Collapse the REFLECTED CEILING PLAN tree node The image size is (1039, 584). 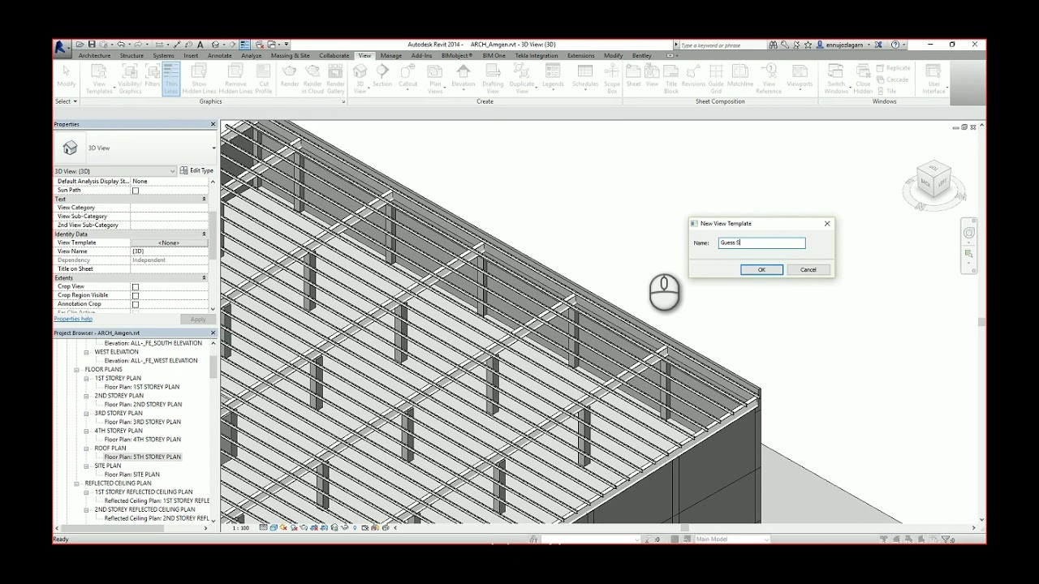77,483
